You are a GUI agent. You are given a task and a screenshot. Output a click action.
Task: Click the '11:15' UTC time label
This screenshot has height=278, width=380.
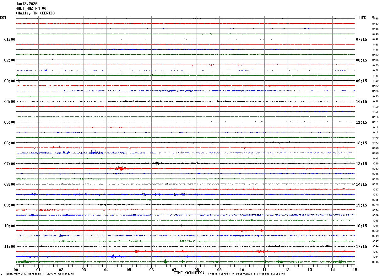coord(361,122)
